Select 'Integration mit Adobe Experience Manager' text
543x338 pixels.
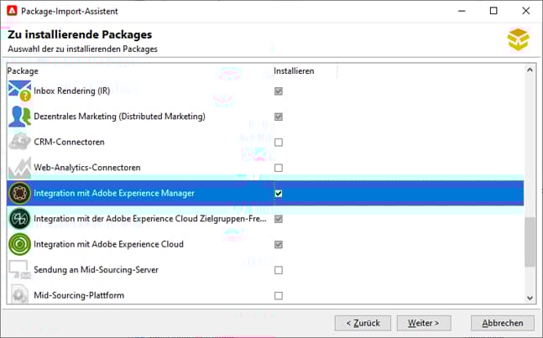pos(114,194)
